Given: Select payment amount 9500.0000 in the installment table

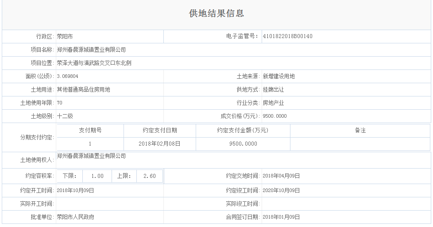Looking at the screenshot, I should pos(243,144).
